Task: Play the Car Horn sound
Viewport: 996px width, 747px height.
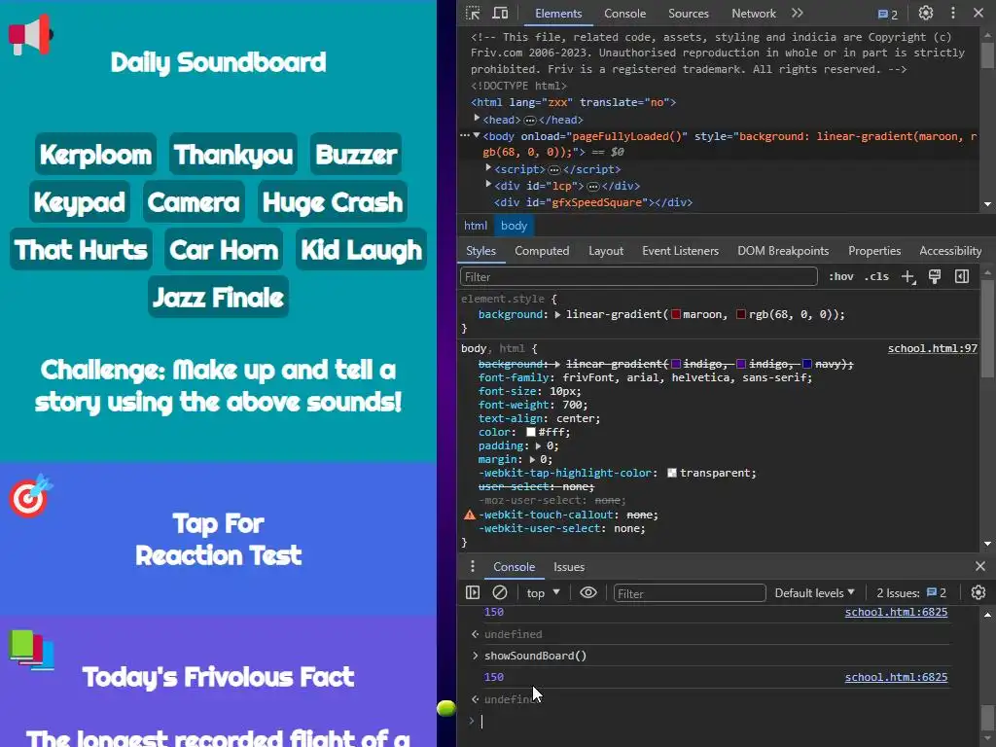Action: (225, 250)
